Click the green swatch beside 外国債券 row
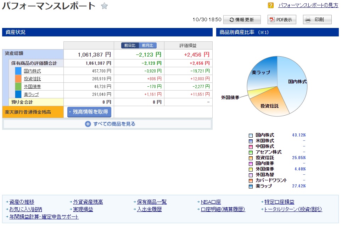Image resolution: width=342 pixels, height=226 pixels. point(18,87)
